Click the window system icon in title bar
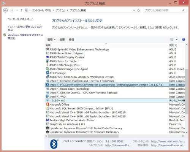 3,3
